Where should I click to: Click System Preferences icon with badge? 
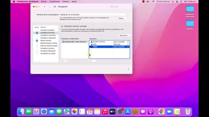click(120, 111)
